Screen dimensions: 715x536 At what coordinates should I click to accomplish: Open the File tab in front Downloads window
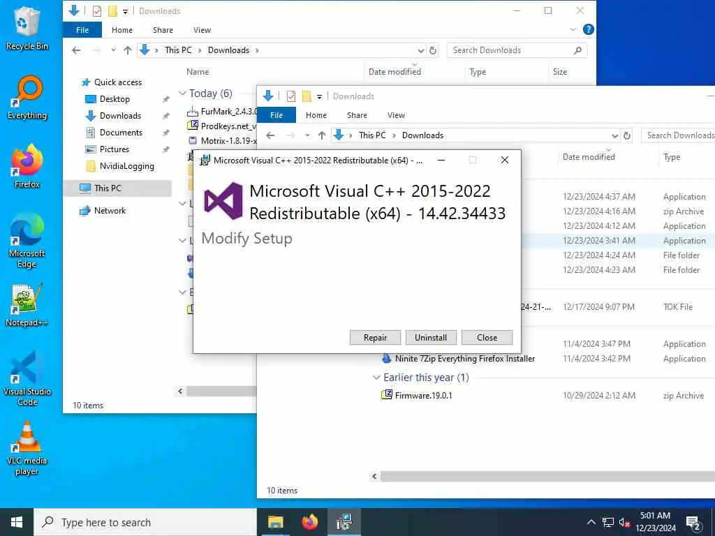tap(277, 115)
